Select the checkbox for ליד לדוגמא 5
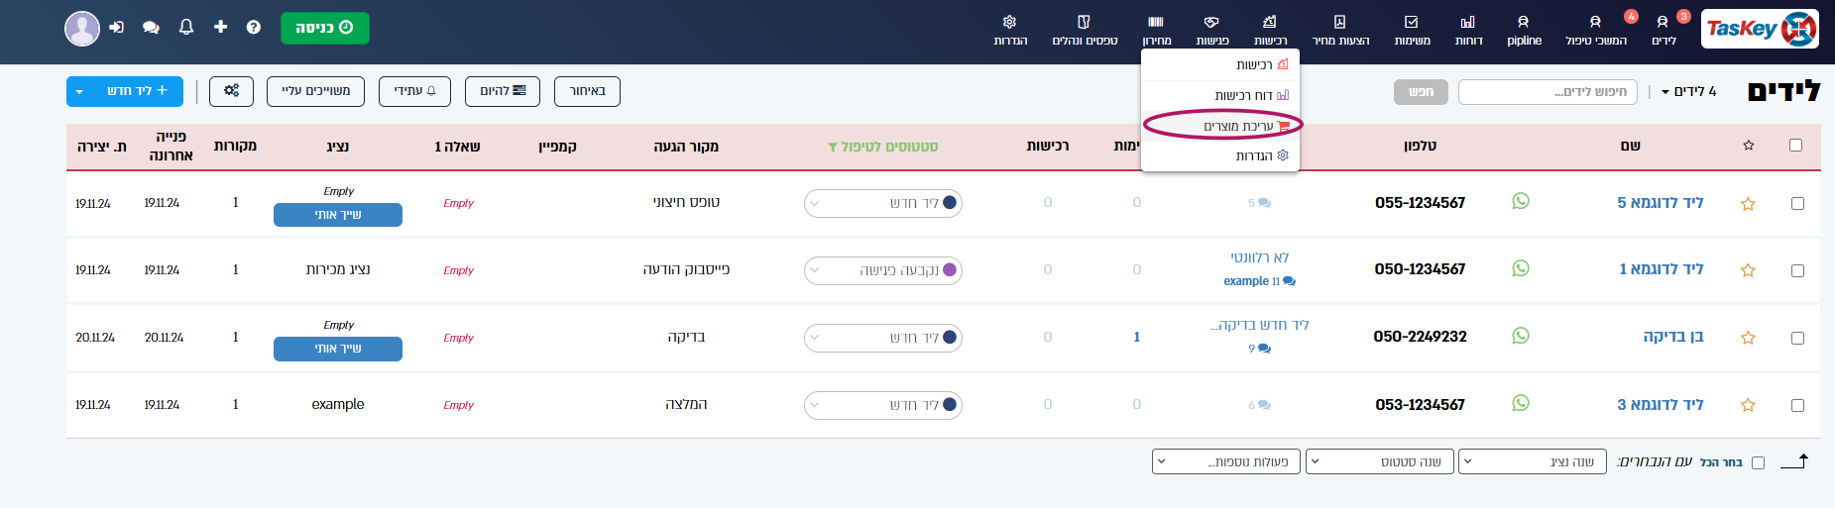This screenshot has height=508, width=1835. pyautogui.click(x=1797, y=203)
